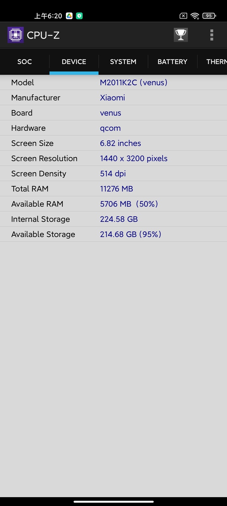Tap the SIM card status icon
227x506 pixels.
(183, 16)
